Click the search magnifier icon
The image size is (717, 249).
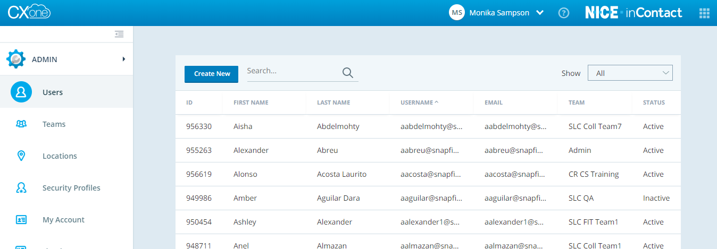coord(348,73)
